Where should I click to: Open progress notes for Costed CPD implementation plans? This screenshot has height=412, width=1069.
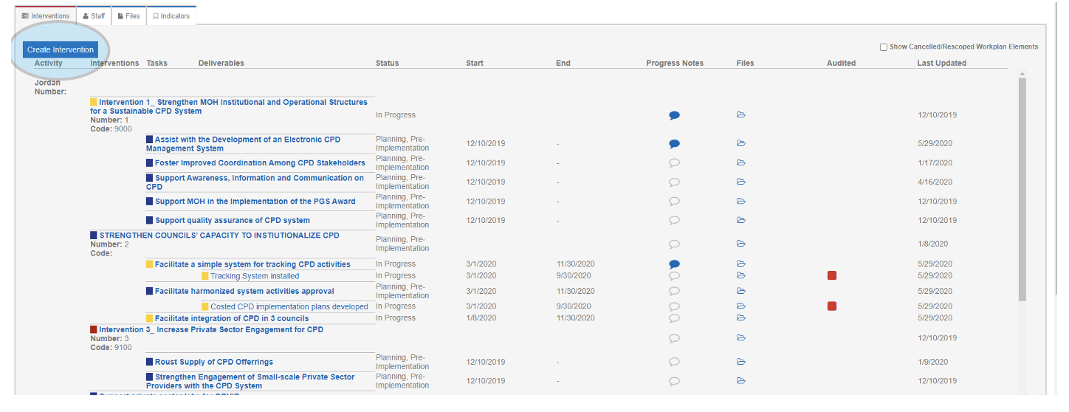(674, 306)
